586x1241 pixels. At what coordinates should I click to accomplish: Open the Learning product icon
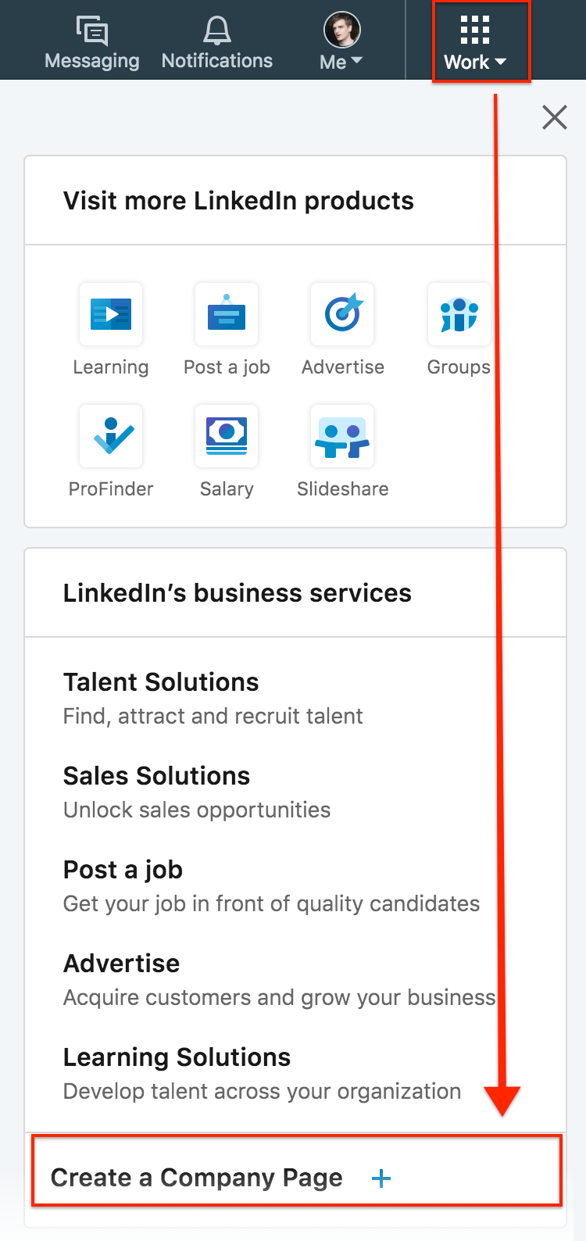110,314
